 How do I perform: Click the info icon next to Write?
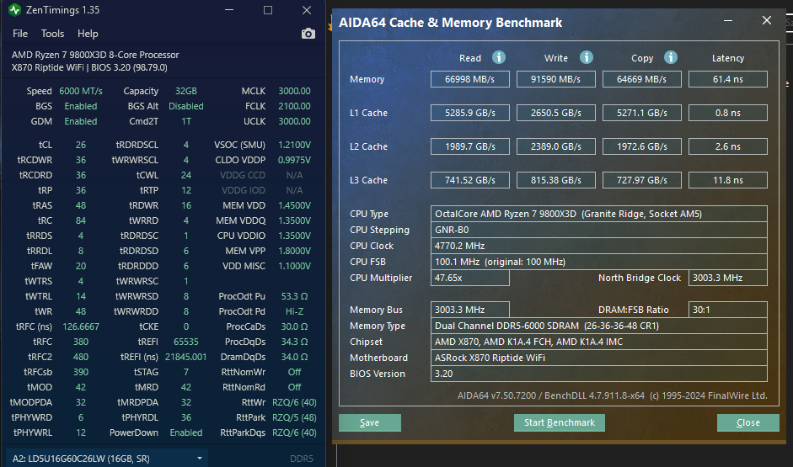[x=585, y=57]
